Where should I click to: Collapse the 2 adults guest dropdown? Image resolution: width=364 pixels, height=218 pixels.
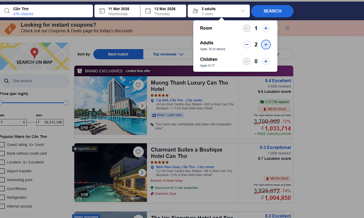pyautogui.click(x=218, y=11)
